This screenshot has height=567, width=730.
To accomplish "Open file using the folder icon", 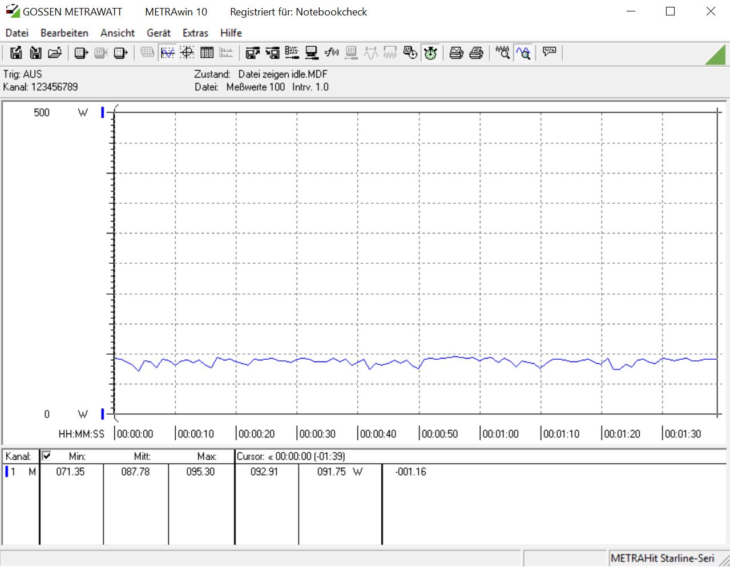I will (55, 53).
